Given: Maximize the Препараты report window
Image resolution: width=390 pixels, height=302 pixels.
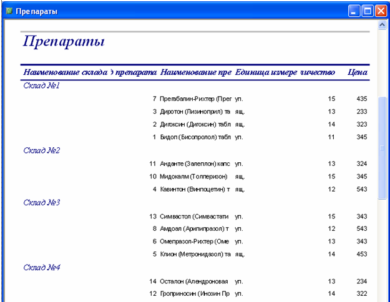Looking at the screenshot, I should (x=368, y=11).
